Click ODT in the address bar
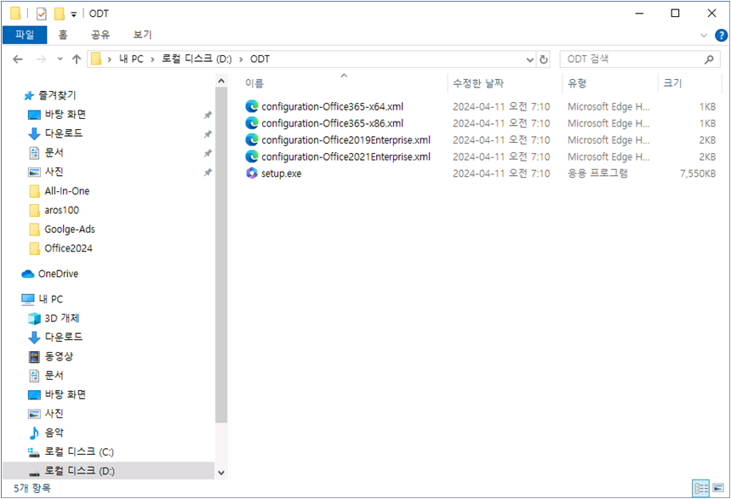Viewport: 731px width, 499px height. tap(260, 60)
